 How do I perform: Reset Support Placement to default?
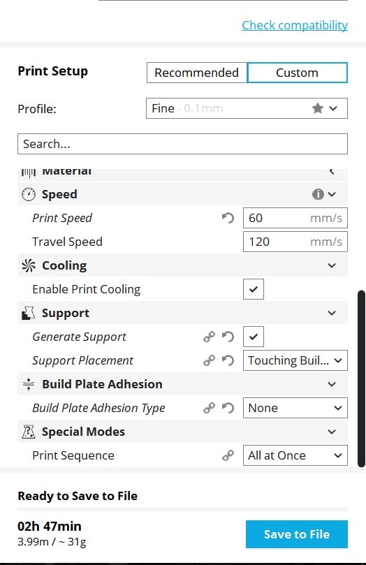(x=228, y=360)
